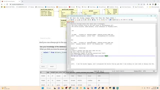The image size is (160, 90).
Task: Open Notepad++ Plugins menu
Action: (107, 18)
